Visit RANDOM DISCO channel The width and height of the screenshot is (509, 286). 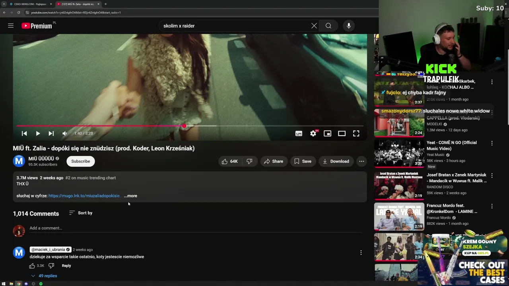pos(440,187)
